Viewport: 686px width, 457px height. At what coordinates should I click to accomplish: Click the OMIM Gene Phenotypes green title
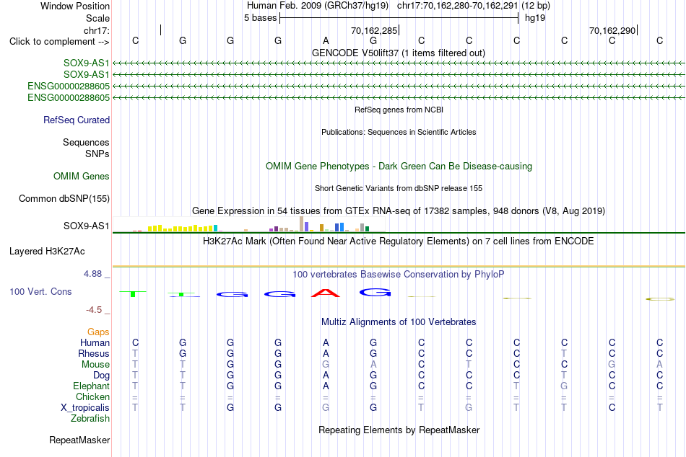coord(399,166)
